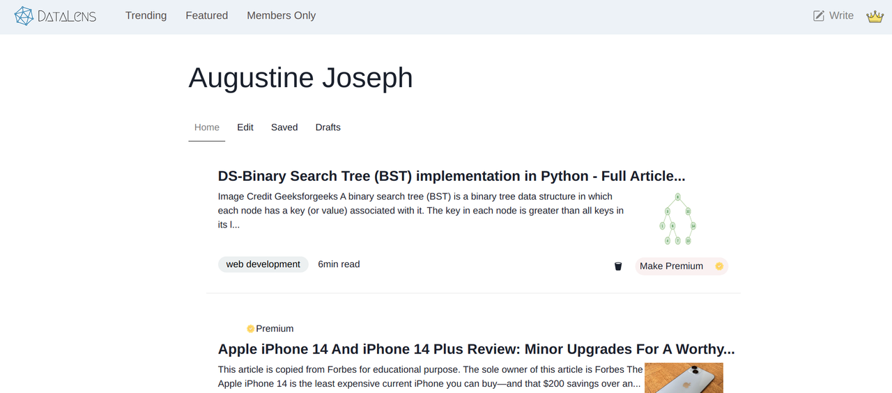The image size is (892, 393).
Task: Open the binary tree diagram thumbnail
Action: (x=678, y=219)
